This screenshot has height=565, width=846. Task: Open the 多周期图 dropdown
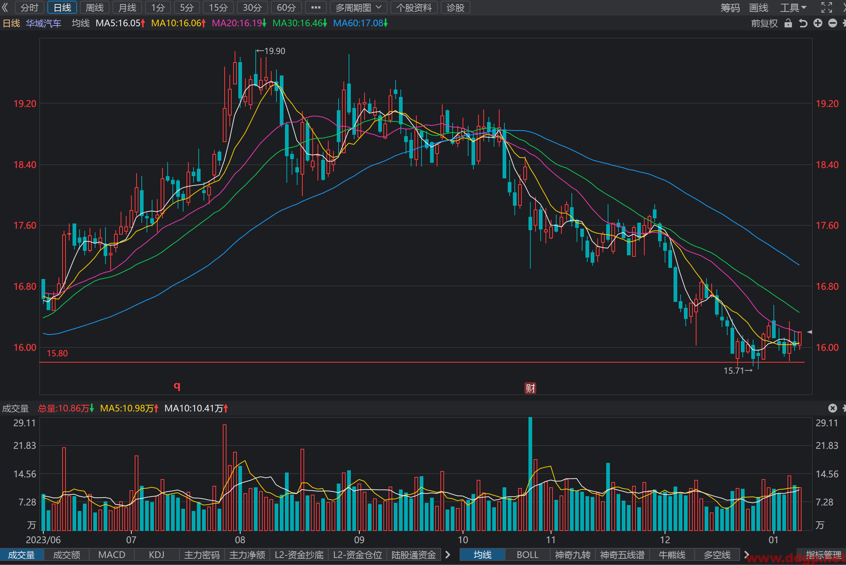(358, 7)
